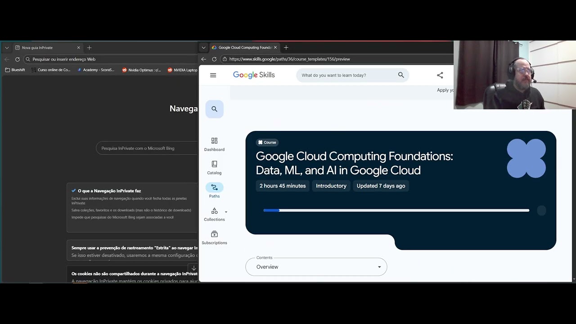Open Subscriptions in the Skills sidebar
This screenshot has width=576, height=324.
point(214,238)
